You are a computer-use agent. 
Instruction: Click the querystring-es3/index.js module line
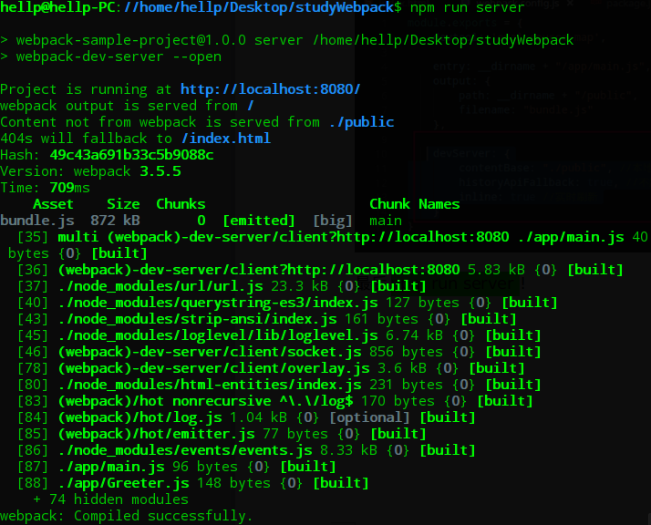[x=287, y=303]
